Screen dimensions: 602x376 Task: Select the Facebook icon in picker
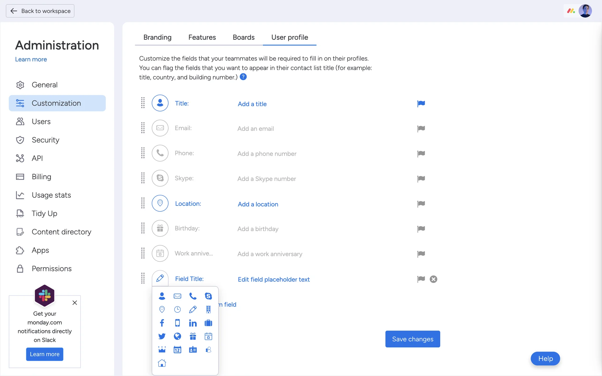[162, 323]
